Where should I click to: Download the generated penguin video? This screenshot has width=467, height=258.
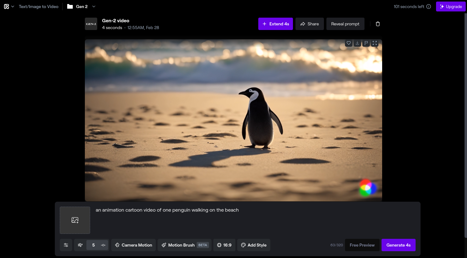(x=357, y=43)
